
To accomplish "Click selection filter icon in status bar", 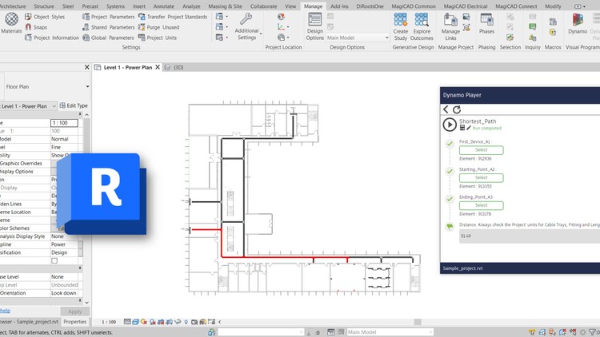I will click(x=592, y=332).
